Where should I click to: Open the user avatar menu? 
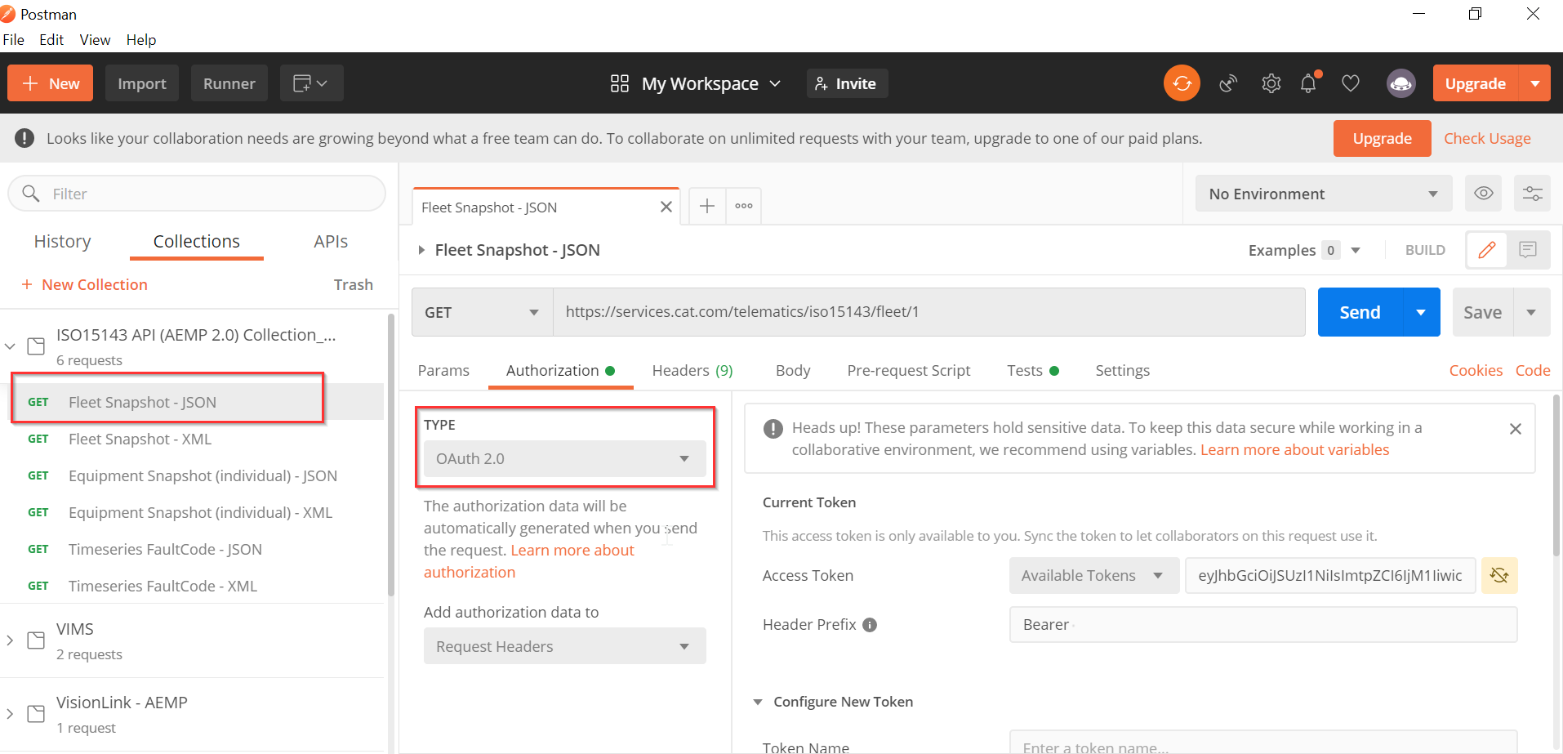1401,83
